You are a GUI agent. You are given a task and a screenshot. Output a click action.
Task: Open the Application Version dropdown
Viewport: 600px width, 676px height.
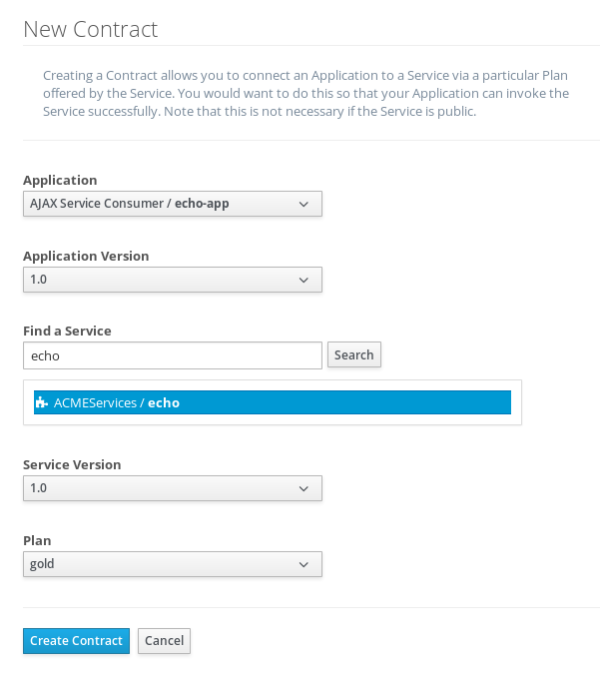(173, 280)
